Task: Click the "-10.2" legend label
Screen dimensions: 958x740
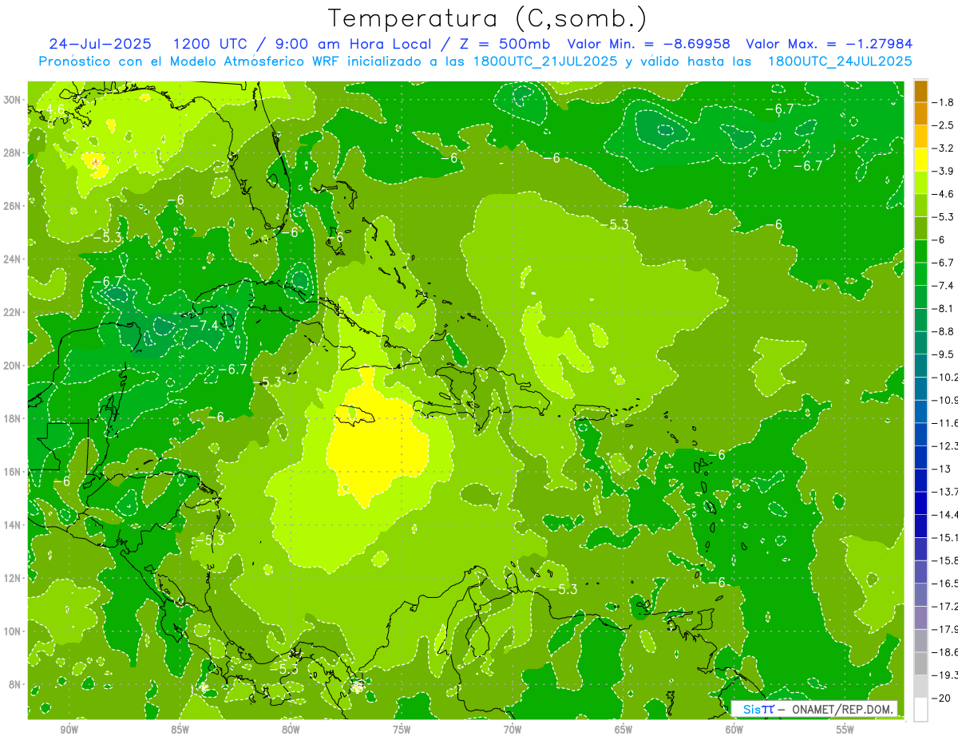Action: 945,377
